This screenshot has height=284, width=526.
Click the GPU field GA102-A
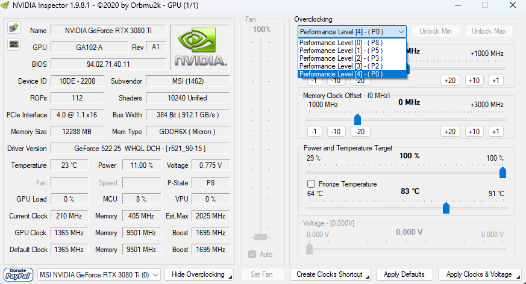tap(90, 47)
